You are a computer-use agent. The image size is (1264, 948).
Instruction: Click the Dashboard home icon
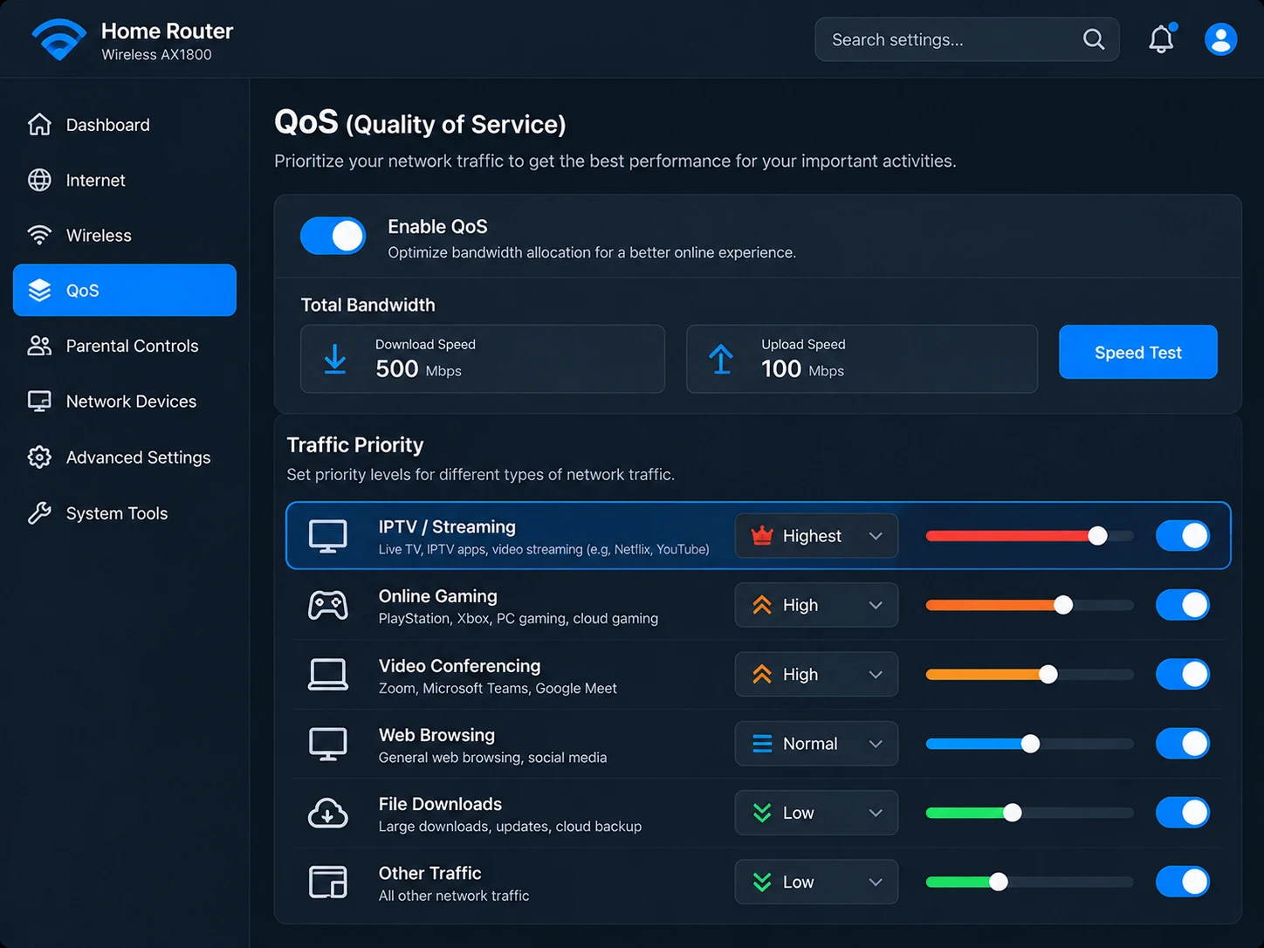click(x=39, y=125)
